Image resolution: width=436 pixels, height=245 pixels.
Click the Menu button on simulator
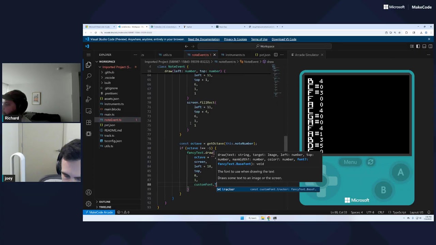pos(350,162)
